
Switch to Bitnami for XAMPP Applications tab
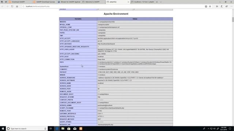pyautogui.click(x=69, y=2)
